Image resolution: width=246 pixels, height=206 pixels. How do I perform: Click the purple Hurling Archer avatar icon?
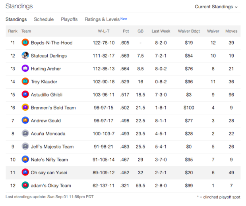(25, 68)
